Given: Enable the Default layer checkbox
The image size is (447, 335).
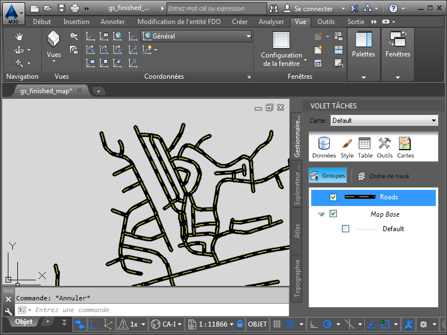Looking at the screenshot, I should click(x=345, y=229).
